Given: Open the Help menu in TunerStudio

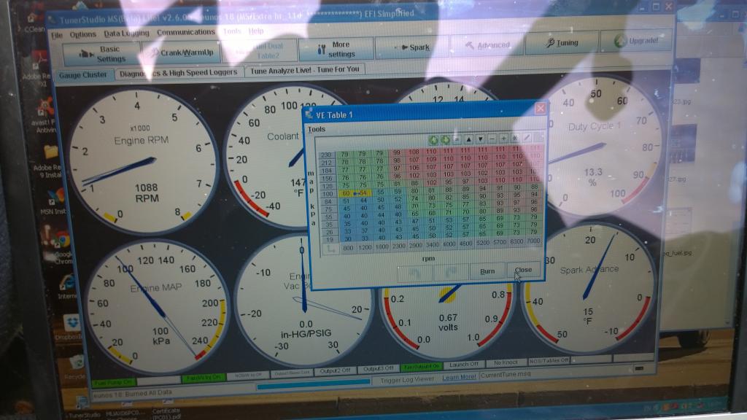Looking at the screenshot, I should point(256,31).
